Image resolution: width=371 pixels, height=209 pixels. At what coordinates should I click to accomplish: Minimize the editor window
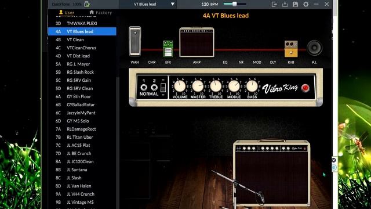[x=316, y=4]
